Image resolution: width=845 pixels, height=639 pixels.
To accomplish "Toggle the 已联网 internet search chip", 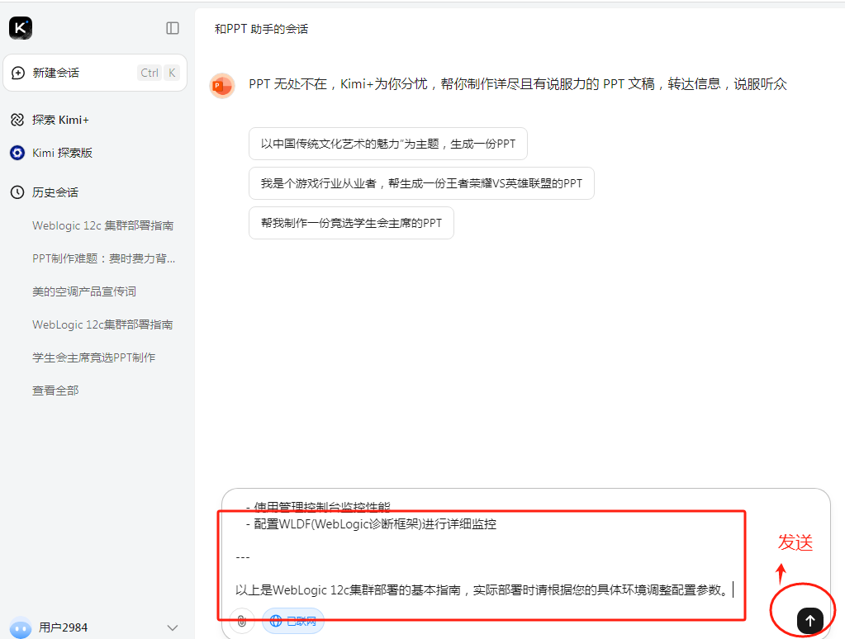I will pyautogui.click(x=293, y=621).
